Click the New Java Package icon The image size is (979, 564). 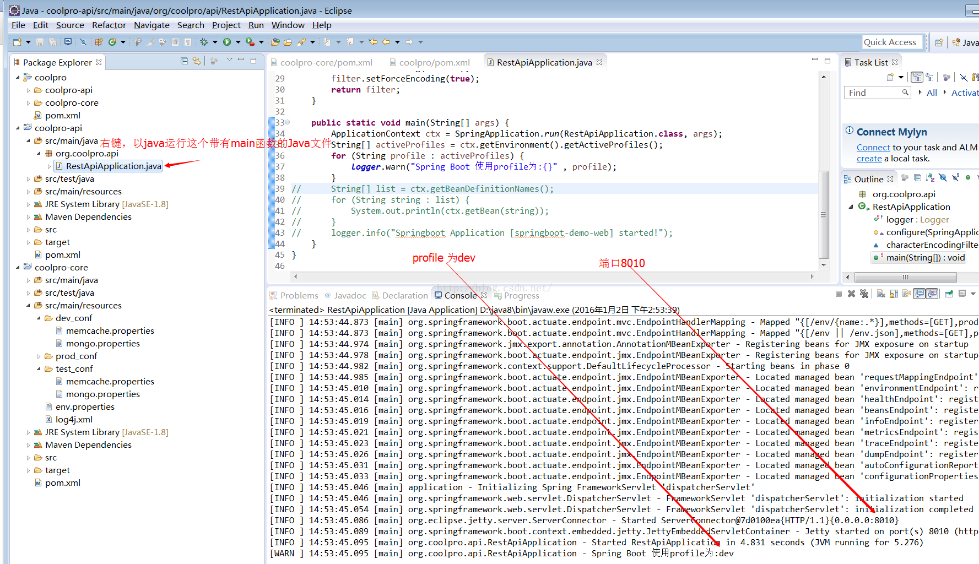(x=99, y=42)
